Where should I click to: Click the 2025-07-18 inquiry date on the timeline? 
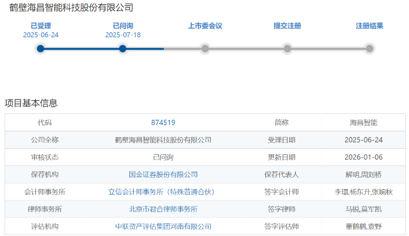(x=122, y=35)
